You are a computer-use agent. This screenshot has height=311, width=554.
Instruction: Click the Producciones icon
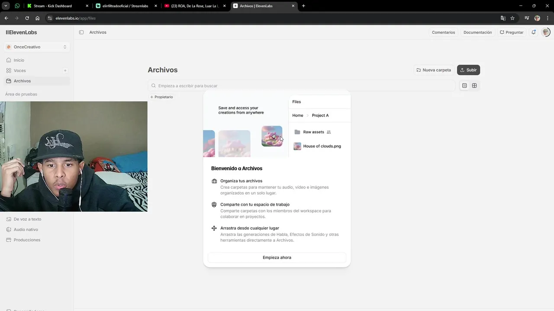[9, 240]
